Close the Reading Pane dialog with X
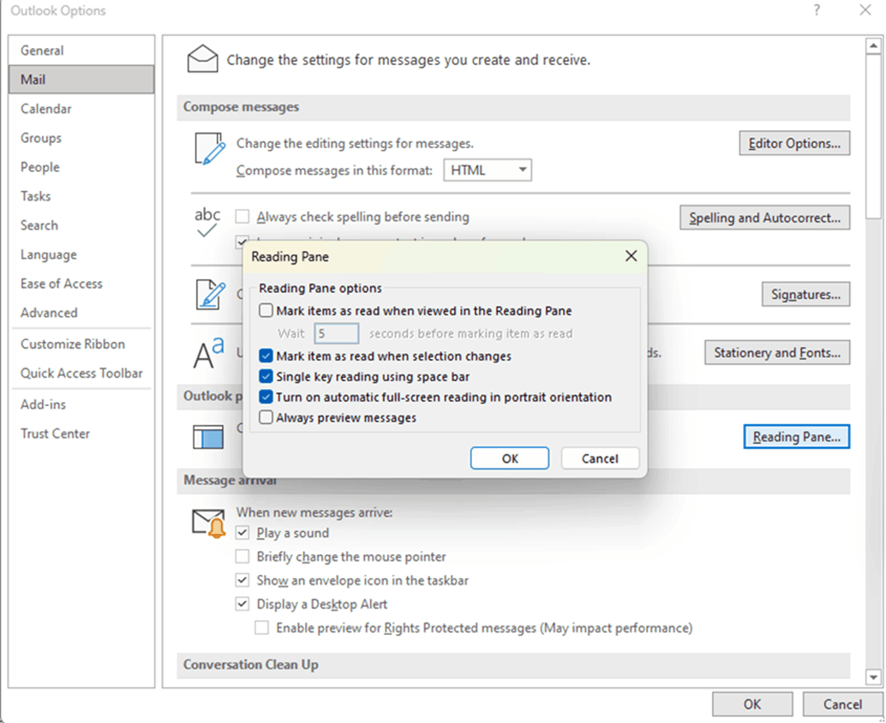The height and width of the screenshot is (723, 886). pyautogui.click(x=632, y=256)
